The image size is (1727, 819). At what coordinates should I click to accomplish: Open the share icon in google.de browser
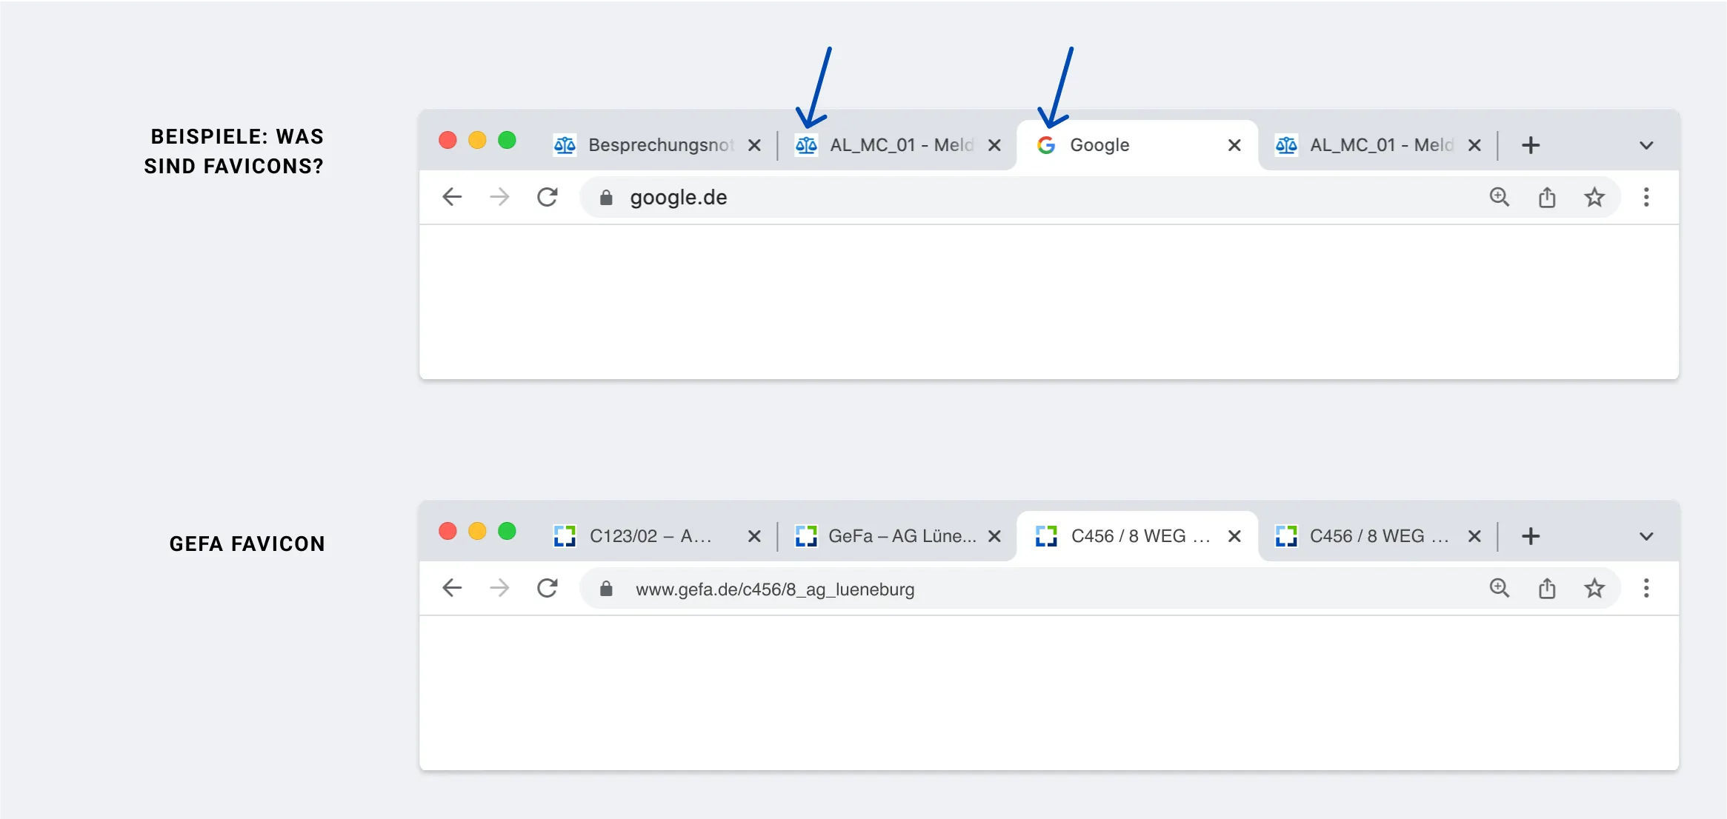point(1547,197)
